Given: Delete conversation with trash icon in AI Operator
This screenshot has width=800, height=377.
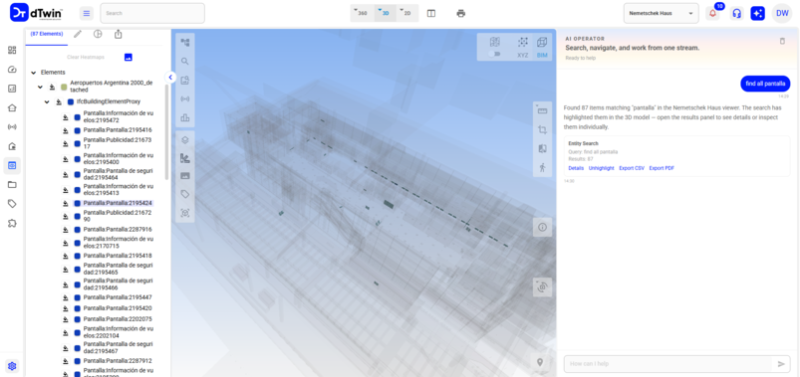Looking at the screenshot, I should [782, 41].
